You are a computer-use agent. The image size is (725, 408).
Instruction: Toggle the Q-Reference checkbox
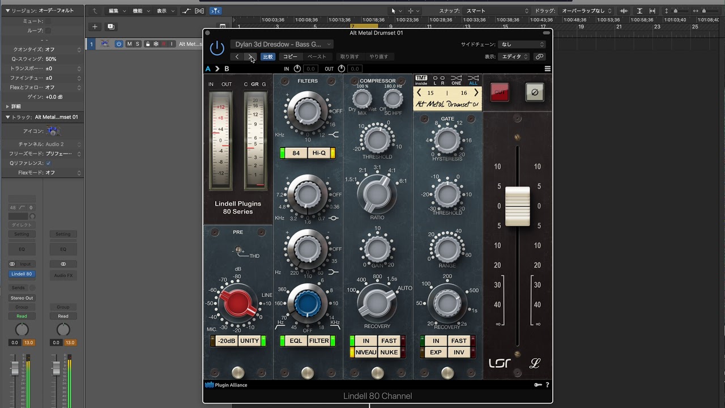coord(48,163)
